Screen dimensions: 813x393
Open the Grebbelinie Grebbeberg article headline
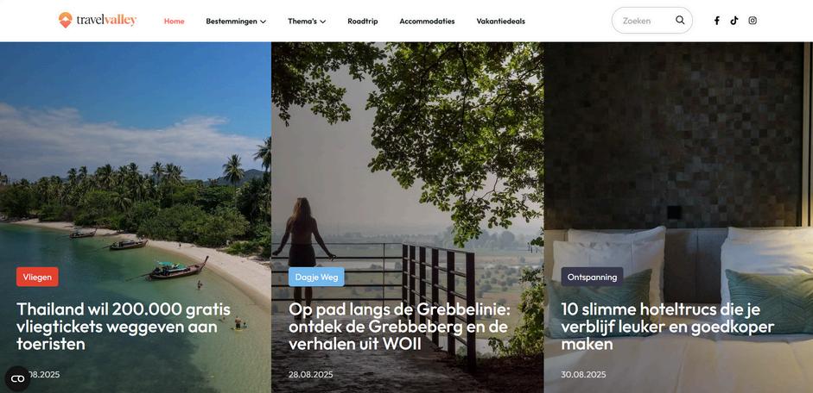click(399, 327)
